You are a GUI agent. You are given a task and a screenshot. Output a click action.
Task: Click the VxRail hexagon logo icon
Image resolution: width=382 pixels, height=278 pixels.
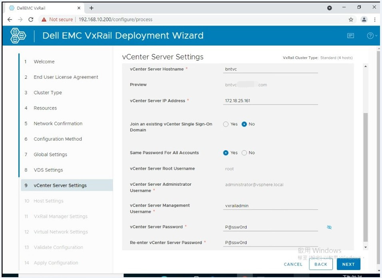pos(18,36)
